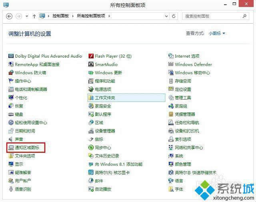
Task: Open RemoteApp 和桌面连接 icon
Action: click(x=11, y=64)
